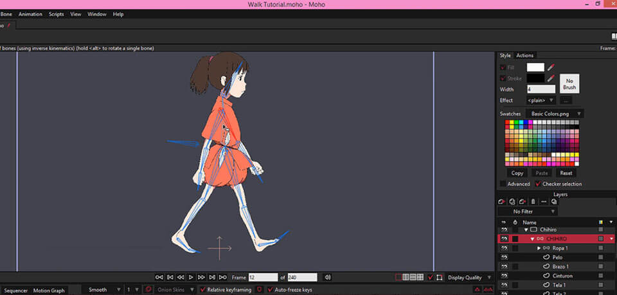Screen dimensions: 617x295
Task: Click the total frames field showing 240
Action: 302,277
